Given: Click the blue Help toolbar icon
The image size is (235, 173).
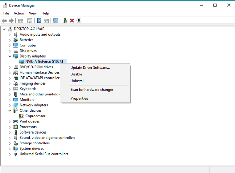Looking at the screenshot, I should coord(39,21).
